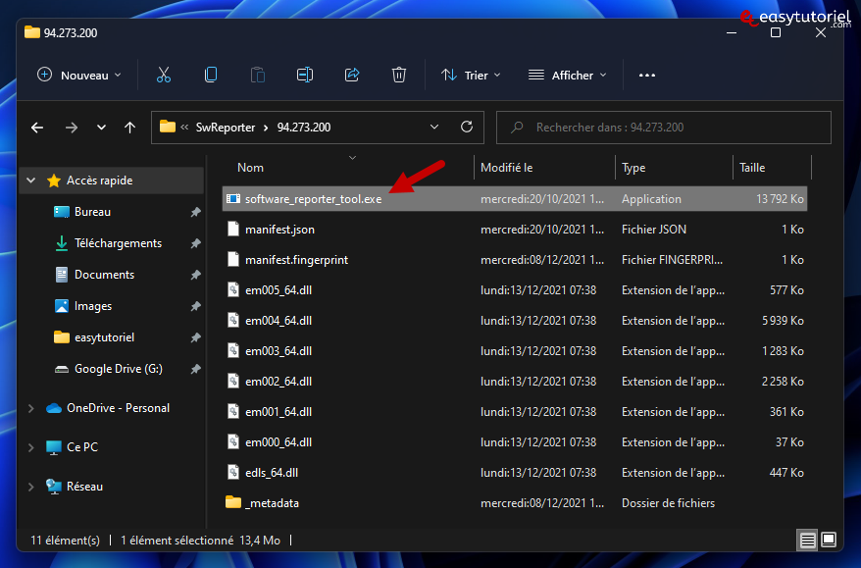Go back with the left arrow
The image size is (861, 568).
click(x=37, y=128)
